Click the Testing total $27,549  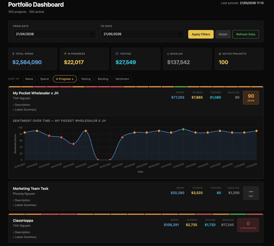[x=126, y=62]
